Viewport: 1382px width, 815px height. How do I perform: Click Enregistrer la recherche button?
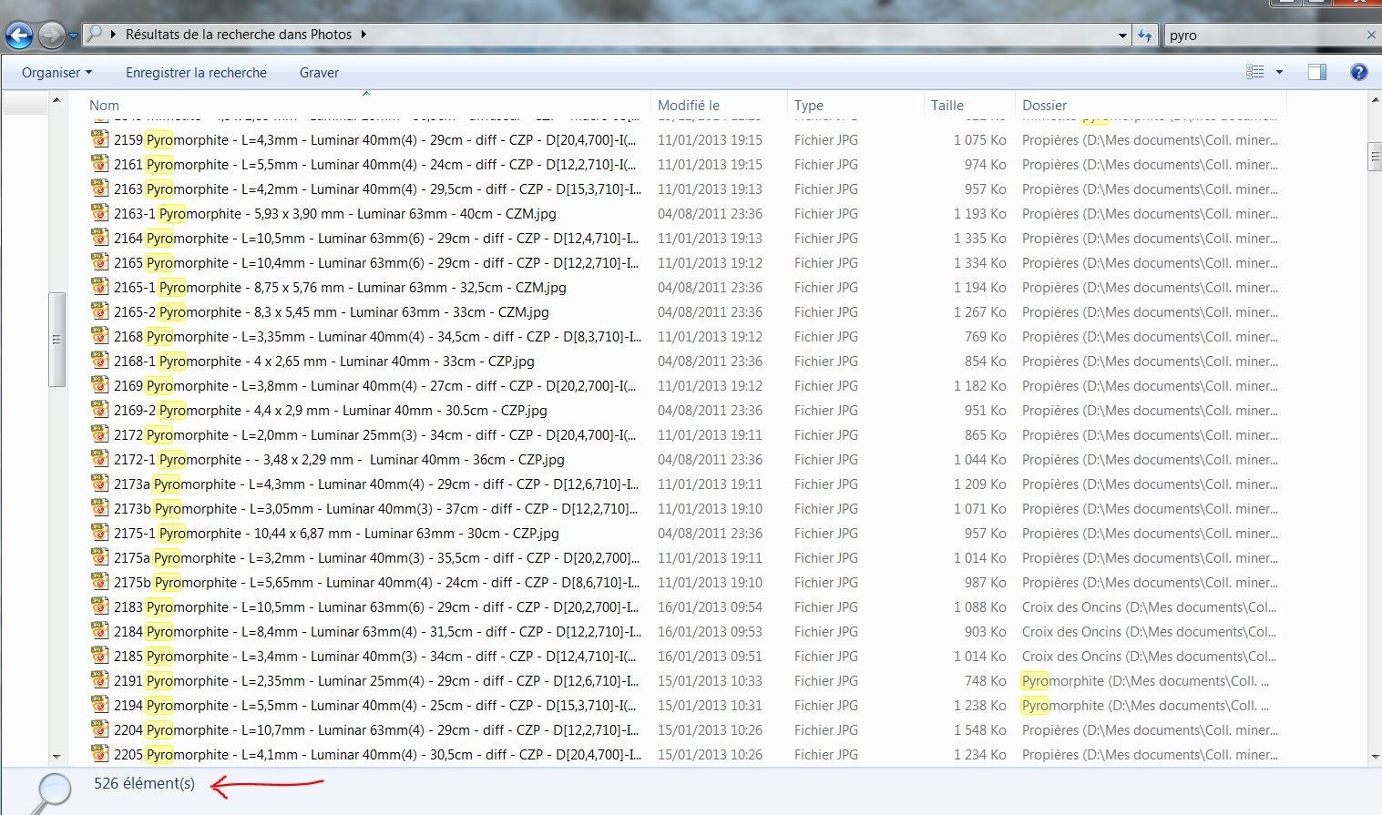click(196, 73)
